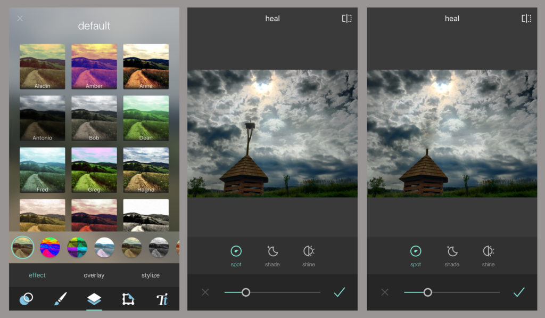Tap the stacked layers effects icon
545x318 pixels.
(x=94, y=299)
